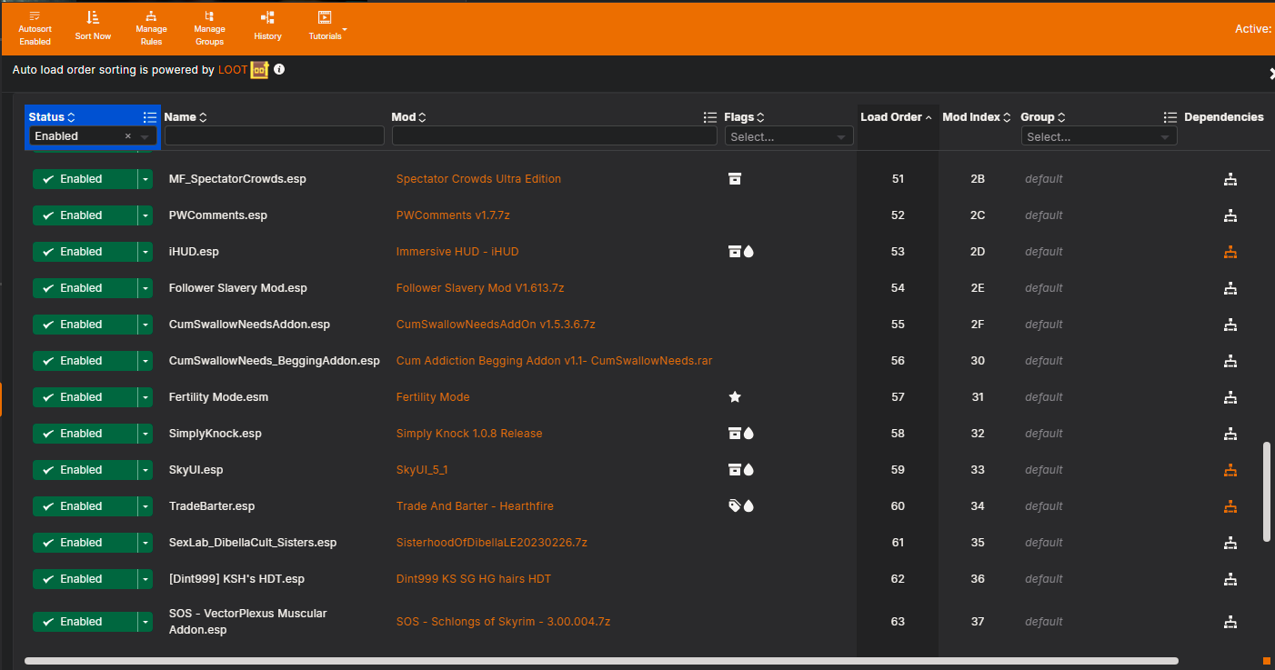Screen dimensions: 1275x670
Task: Expand status dropdown arrow for iHUD.esp
Action: 146,252
